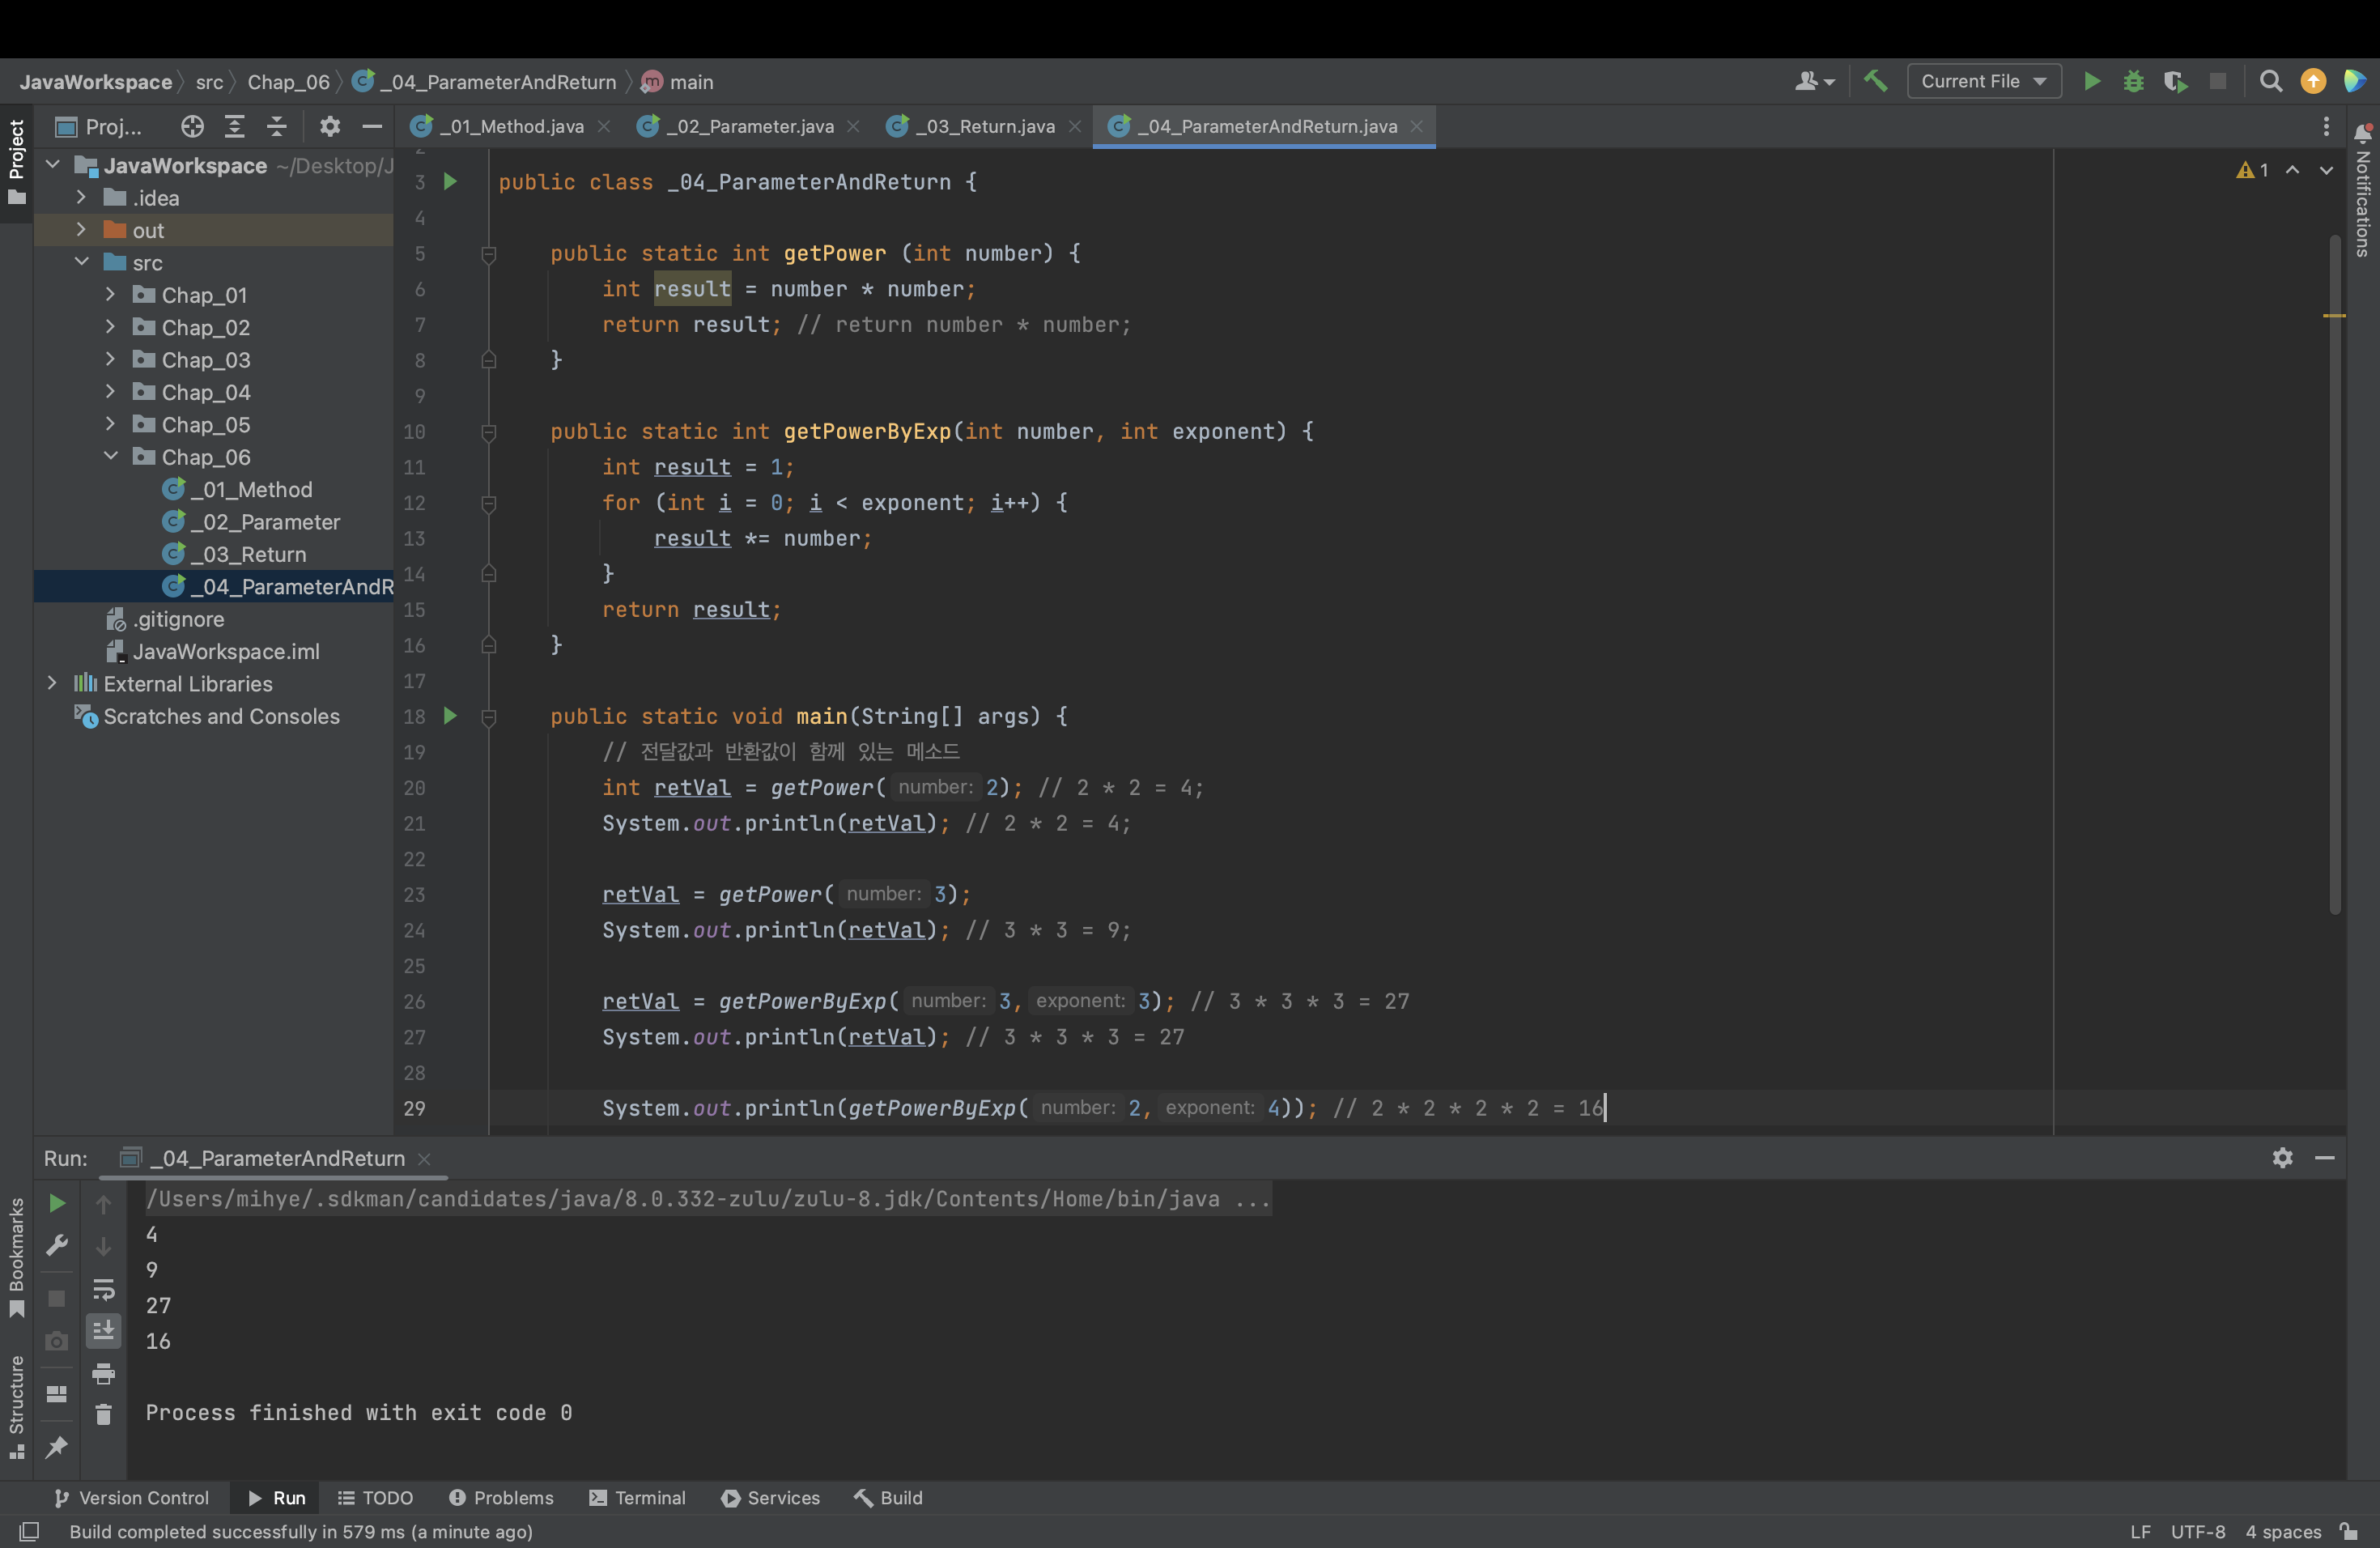
Task: Open the Services tool window
Action: [x=771, y=1497]
